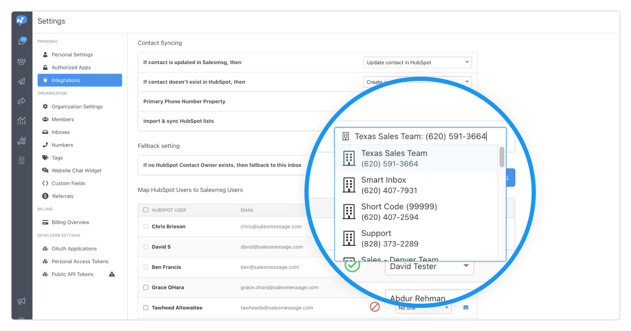Toggle the select-all HubSpot User checkbox
This screenshot has width=631, height=331.
(x=146, y=210)
